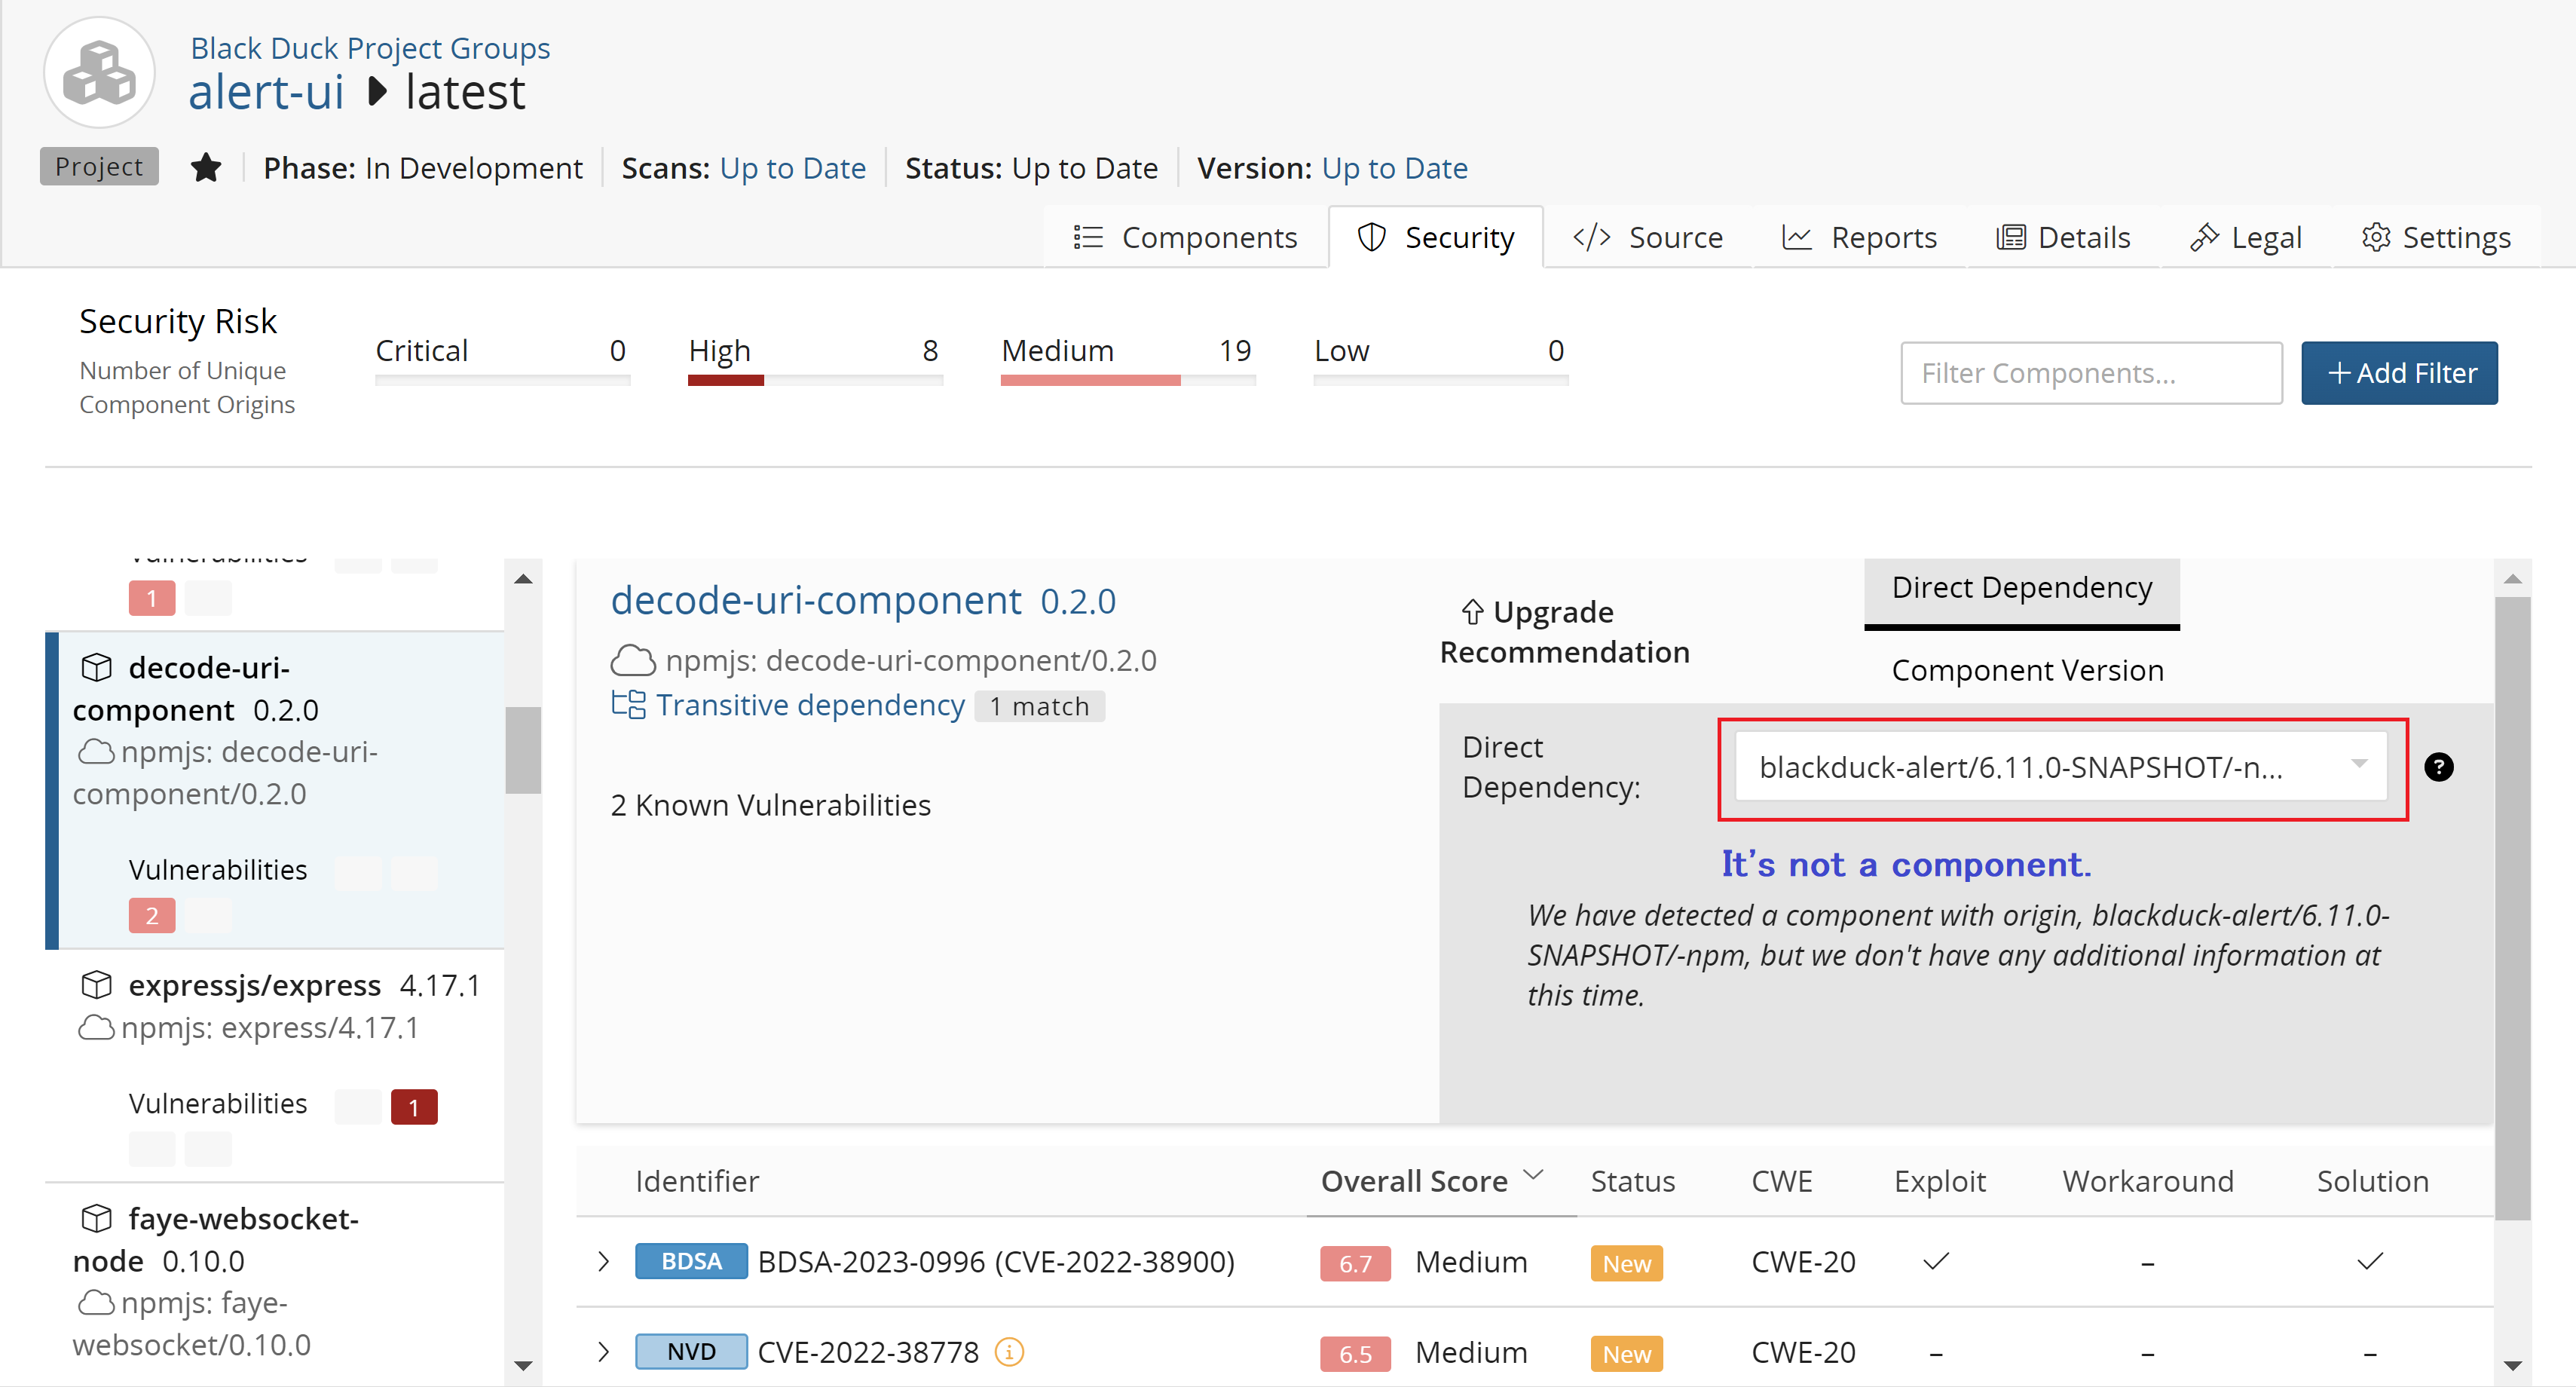
Task: Expand the BDSA-2023-0996 vulnerability row
Action: tap(603, 1261)
